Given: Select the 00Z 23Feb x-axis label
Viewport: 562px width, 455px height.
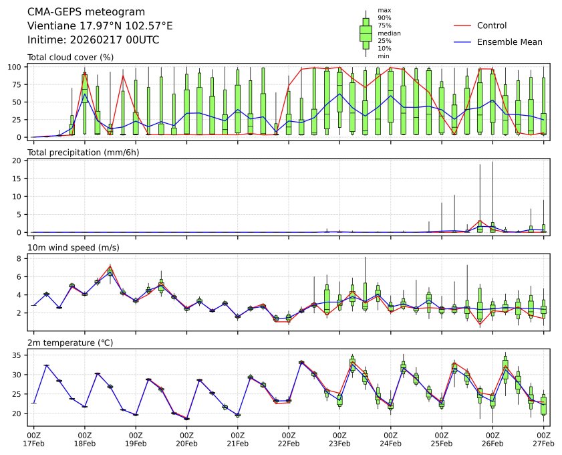Looking at the screenshot, I should pos(339,439).
